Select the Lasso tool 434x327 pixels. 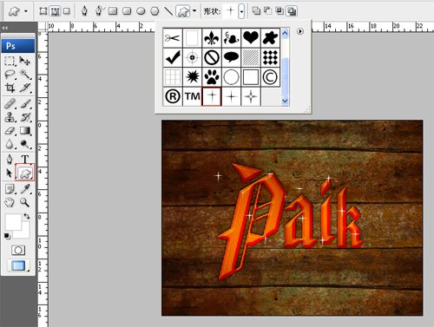pos(10,74)
